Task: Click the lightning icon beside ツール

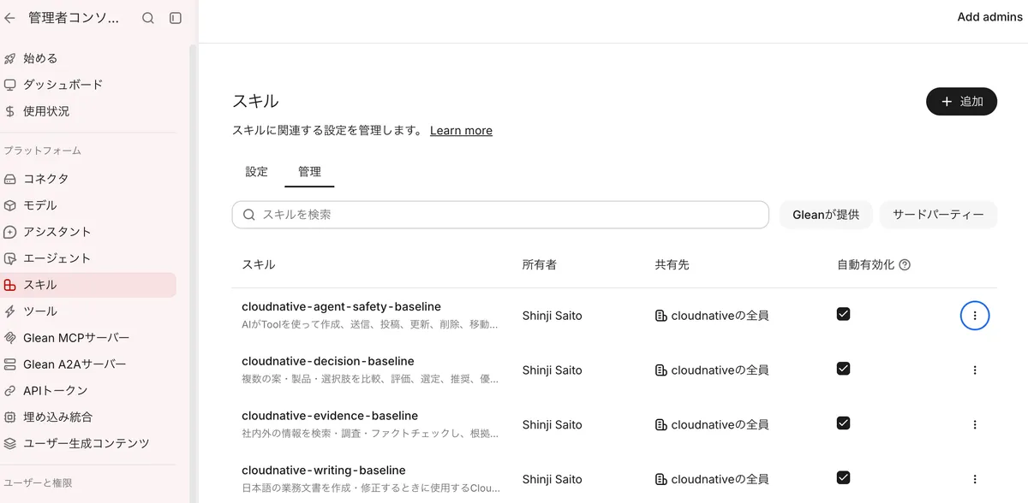Action: pyautogui.click(x=10, y=311)
